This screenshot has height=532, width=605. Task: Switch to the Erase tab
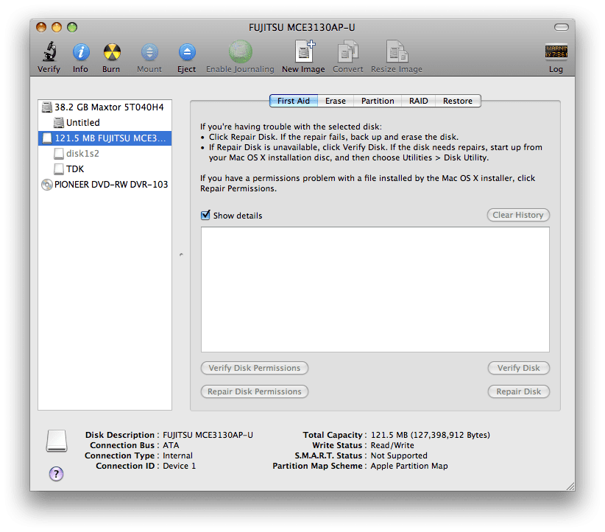[x=336, y=101]
